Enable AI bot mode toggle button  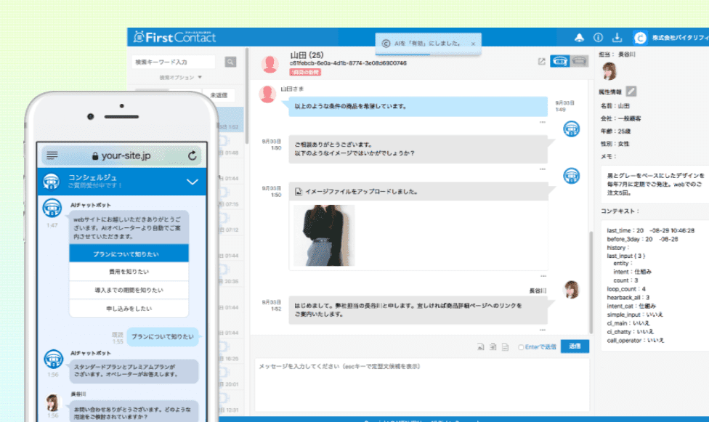click(x=559, y=61)
